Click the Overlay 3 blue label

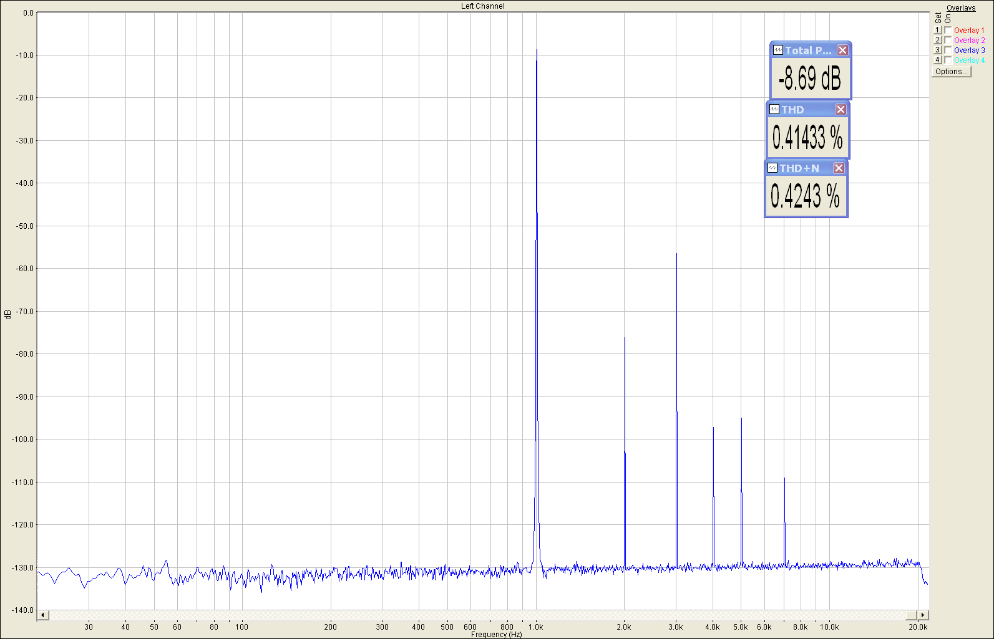point(969,50)
